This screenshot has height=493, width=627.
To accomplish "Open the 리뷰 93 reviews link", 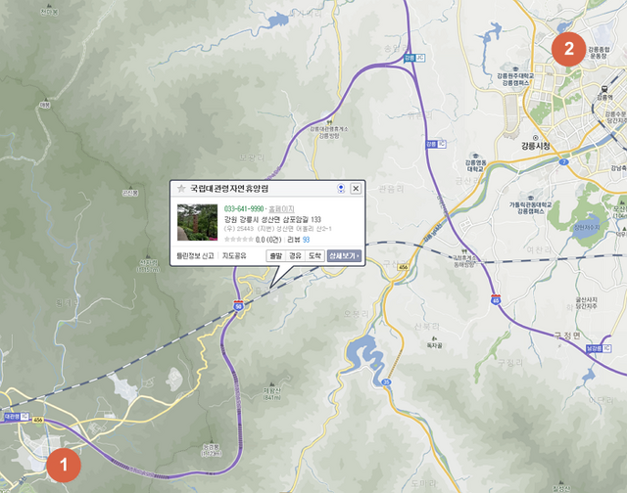I will [x=298, y=240].
